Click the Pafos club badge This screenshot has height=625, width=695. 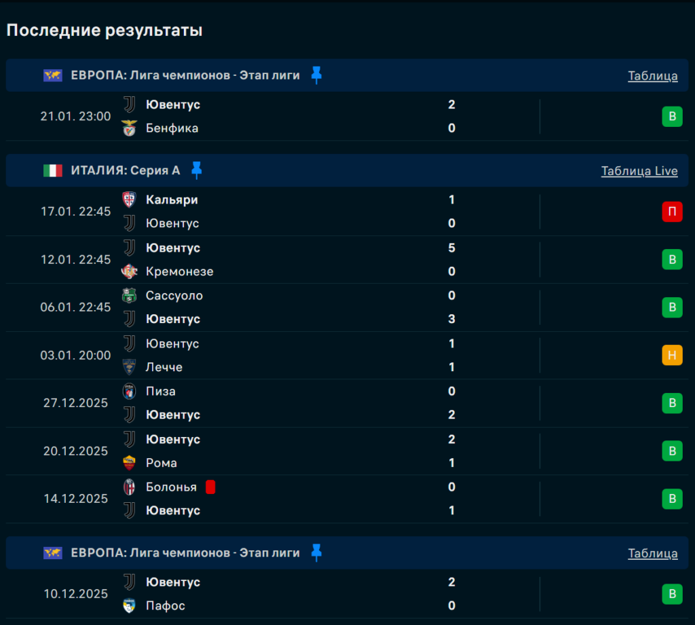pyautogui.click(x=129, y=605)
